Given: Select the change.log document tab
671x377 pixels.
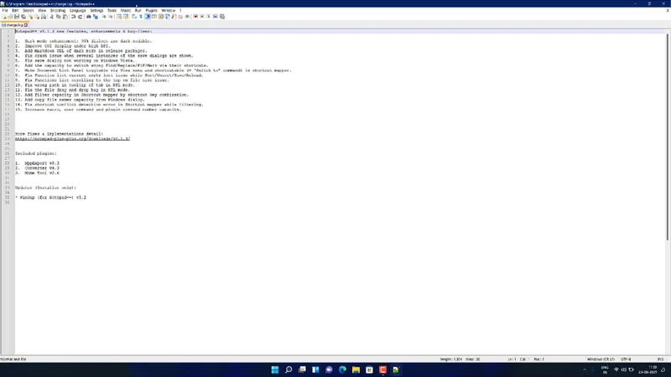Looking at the screenshot, I should (x=14, y=25).
